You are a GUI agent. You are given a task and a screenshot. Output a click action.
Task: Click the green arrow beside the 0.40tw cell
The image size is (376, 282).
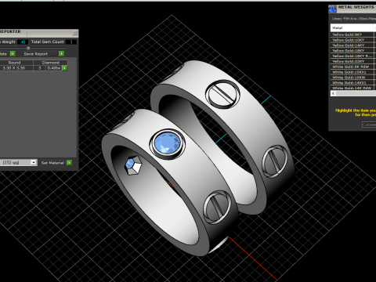click(x=65, y=68)
